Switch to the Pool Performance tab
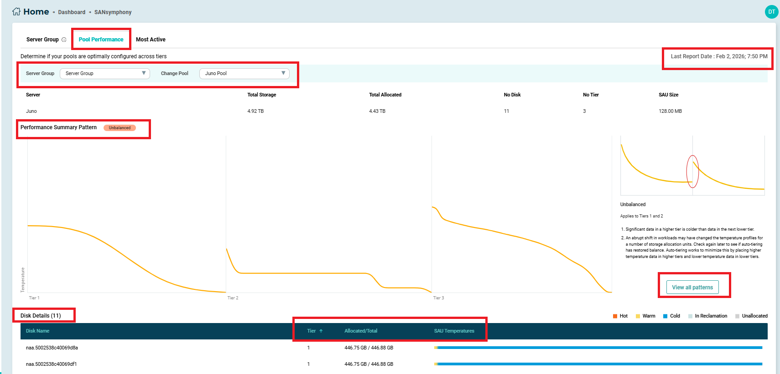The image size is (780, 374). tap(101, 40)
